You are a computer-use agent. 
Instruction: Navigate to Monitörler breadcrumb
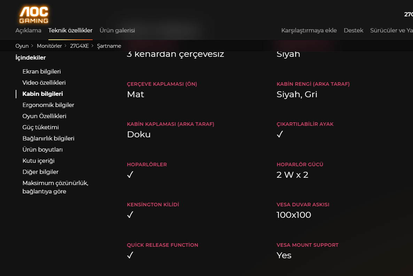click(49, 46)
